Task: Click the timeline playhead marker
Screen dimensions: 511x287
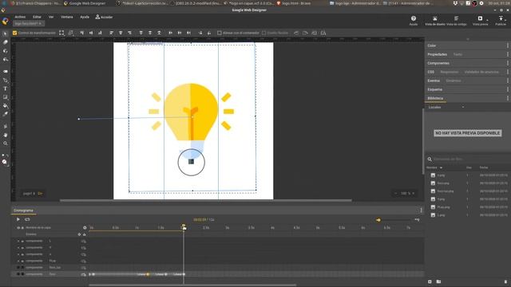Action: [184, 226]
